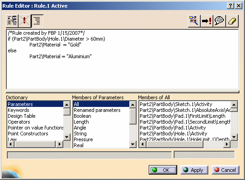
Task: Click Dictionary list scroll left arrow
Action: (x=10, y=144)
